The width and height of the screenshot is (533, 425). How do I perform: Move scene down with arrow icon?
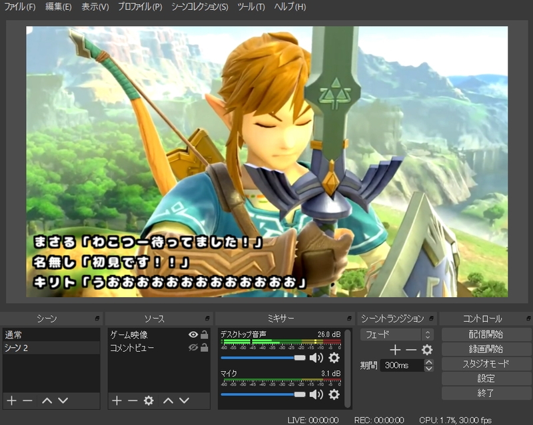[x=63, y=400]
